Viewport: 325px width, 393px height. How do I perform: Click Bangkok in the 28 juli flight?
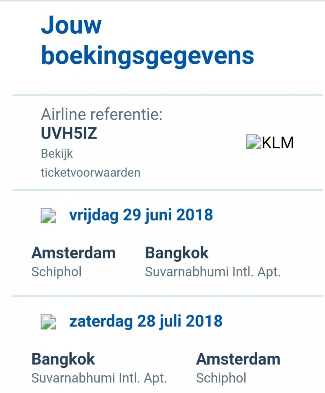coord(63,359)
